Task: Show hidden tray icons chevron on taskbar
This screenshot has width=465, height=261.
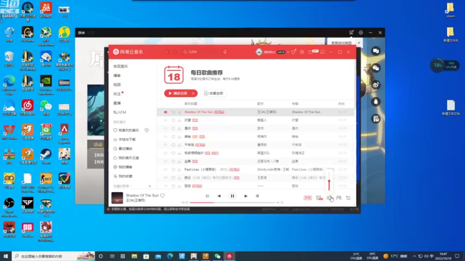Action: click(414, 256)
